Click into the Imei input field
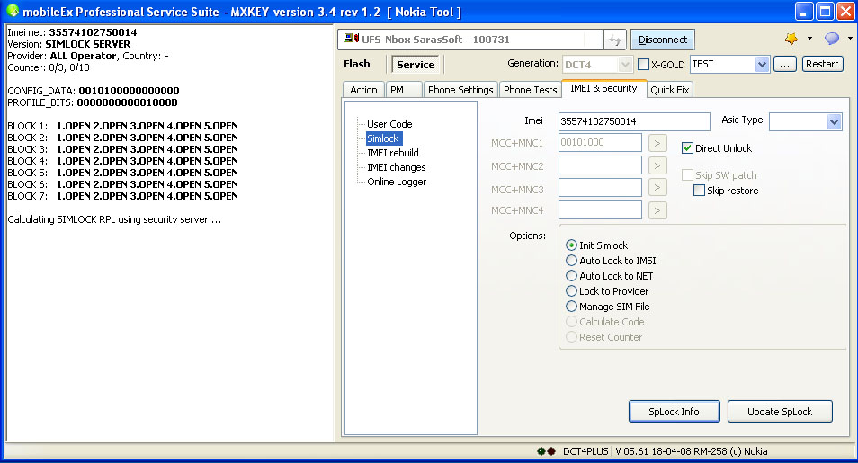 [x=633, y=121]
